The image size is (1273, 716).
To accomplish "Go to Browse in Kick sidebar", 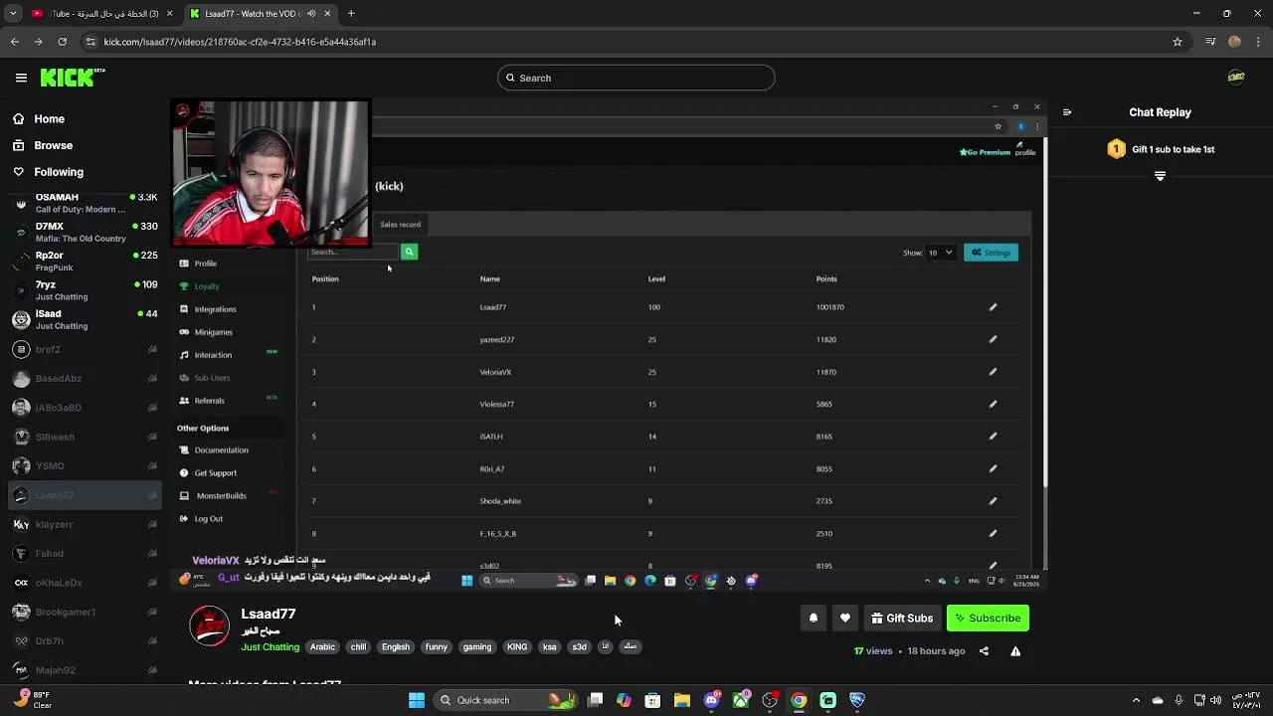I will [44, 145].
